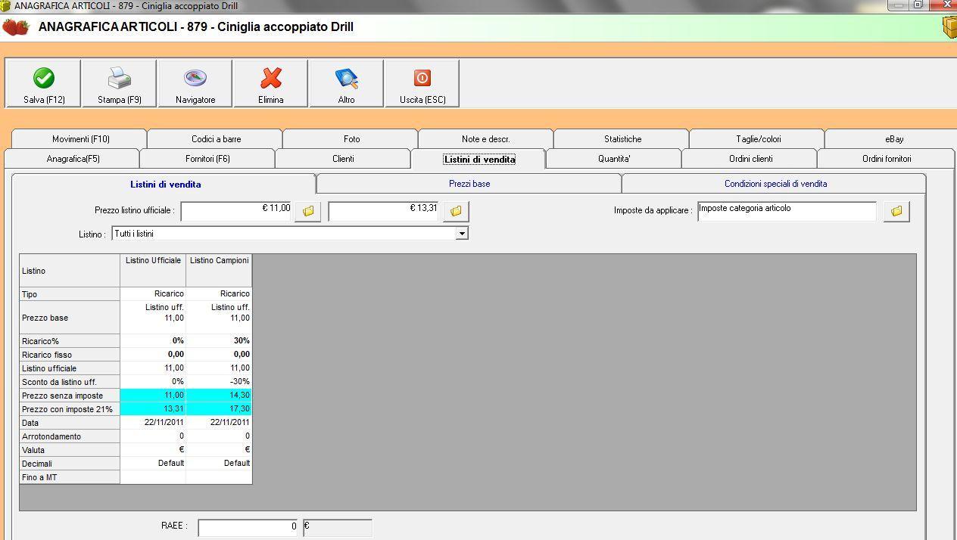The image size is (957, 540).
Task: Click the 30% Ricarico% cell
Action: 219,340
